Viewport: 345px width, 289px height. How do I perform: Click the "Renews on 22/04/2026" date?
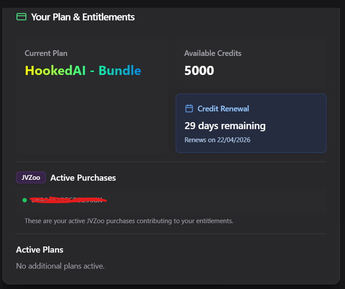217,140
